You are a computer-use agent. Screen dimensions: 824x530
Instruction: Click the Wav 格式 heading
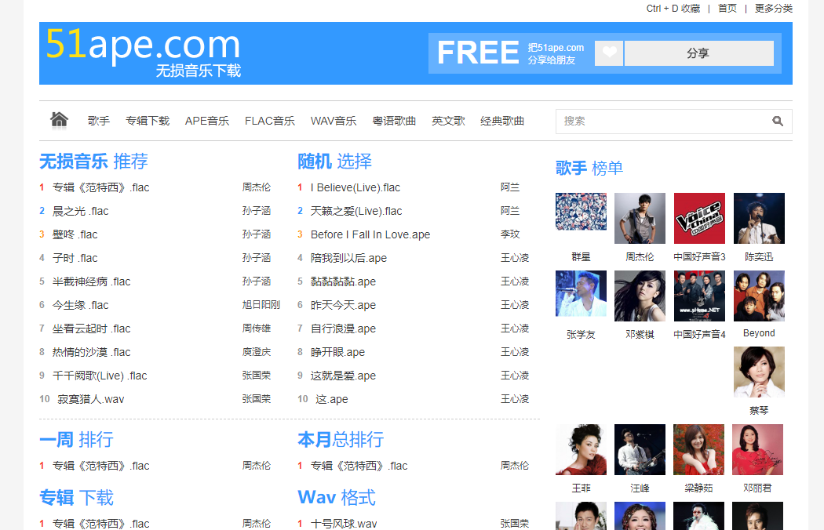click(337, 497)
